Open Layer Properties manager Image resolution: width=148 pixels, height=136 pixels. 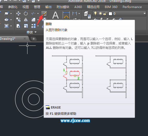[x=87, y=15]
